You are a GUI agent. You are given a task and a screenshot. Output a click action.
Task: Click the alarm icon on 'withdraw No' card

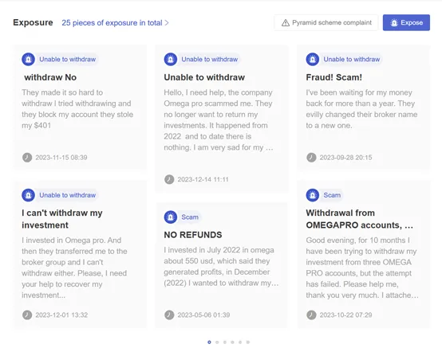tap(28, 60)
